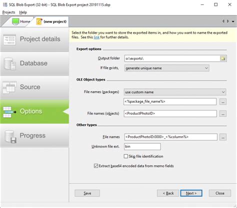Open the Projects menu

[x=8, y=12]
